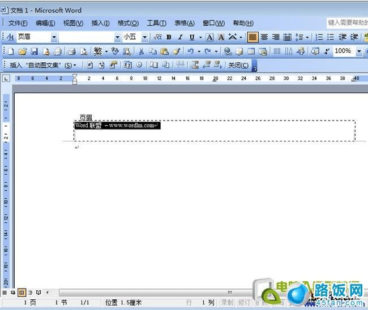Toggle character shading button
Viewport: 368px width, 310px height.
(221, 37)
